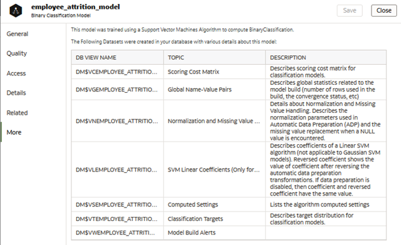Select the Model Build Alerts row

tap(229, 233)
